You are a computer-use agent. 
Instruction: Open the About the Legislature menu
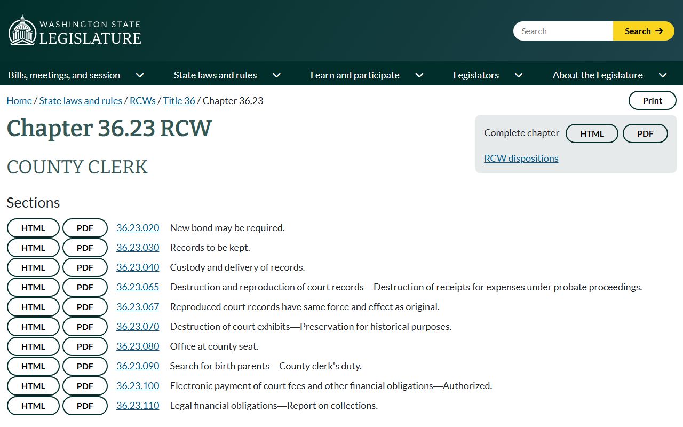pyautogui.click(x=598, y=75)
